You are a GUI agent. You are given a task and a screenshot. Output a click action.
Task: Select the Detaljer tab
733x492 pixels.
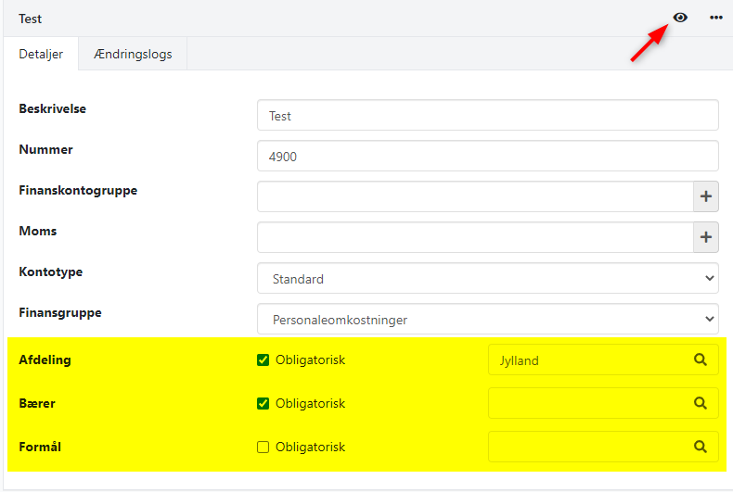point(41,54)
